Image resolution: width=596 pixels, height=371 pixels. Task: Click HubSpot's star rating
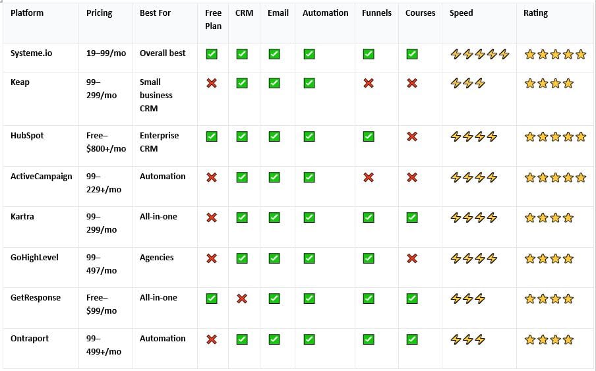(554, 137)
